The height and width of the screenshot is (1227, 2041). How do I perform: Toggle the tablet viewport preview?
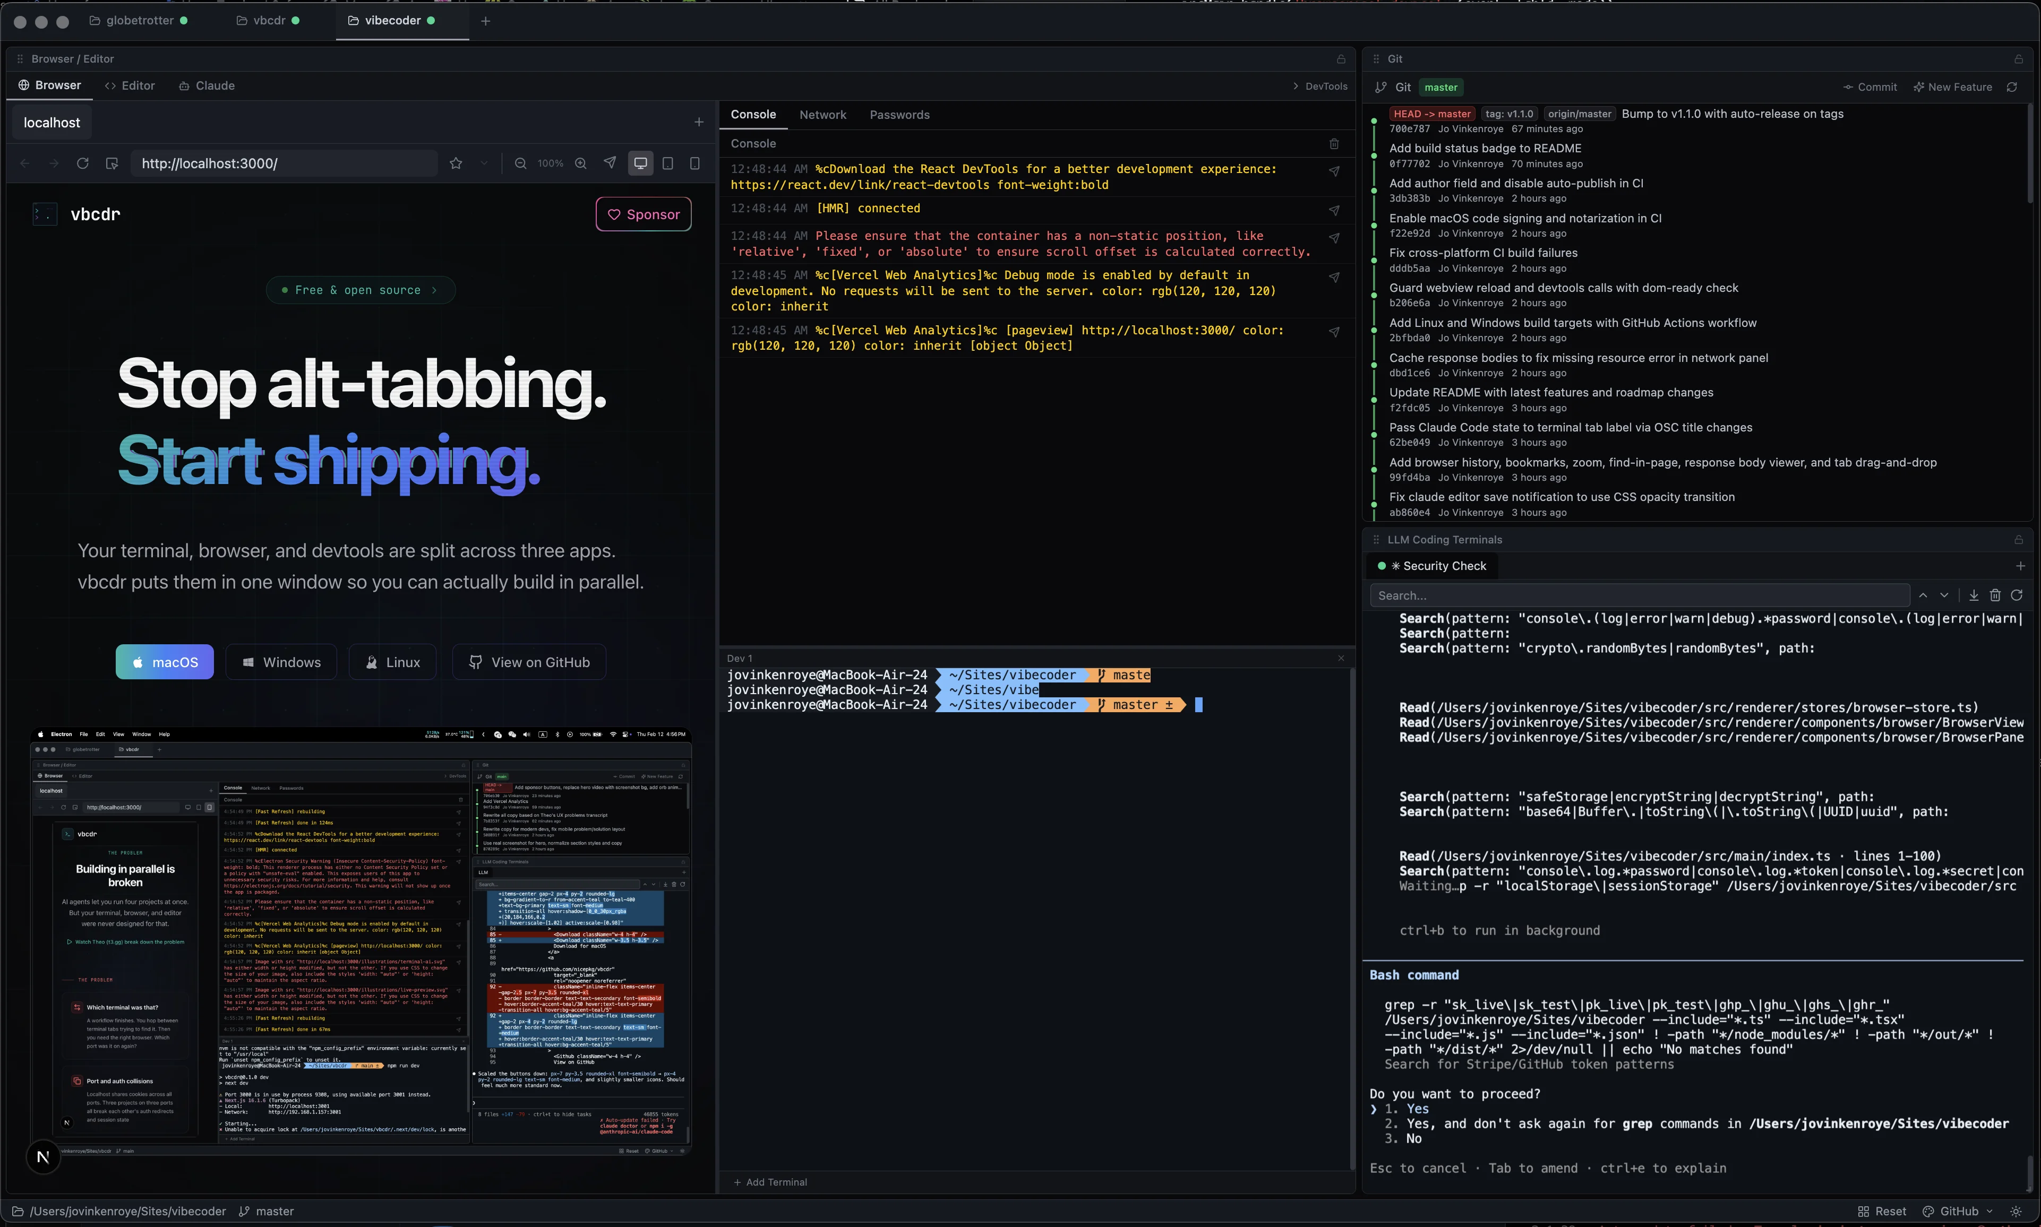(x=668, y=163)
